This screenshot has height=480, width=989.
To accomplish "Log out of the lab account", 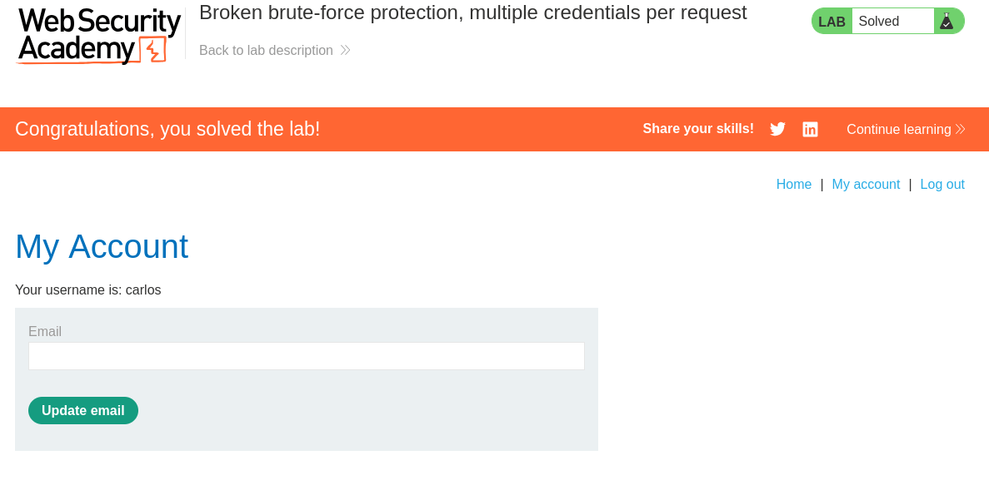I will pyautogui.click(x=942, y=184).
